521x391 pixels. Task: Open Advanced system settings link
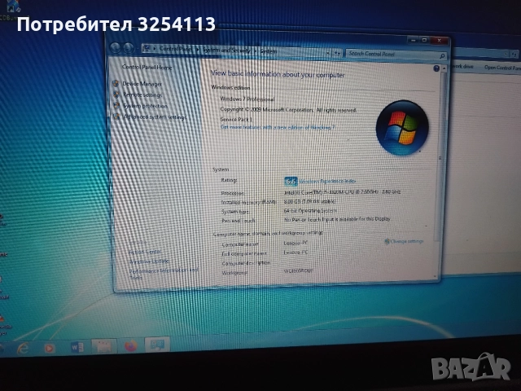(155, 117)
